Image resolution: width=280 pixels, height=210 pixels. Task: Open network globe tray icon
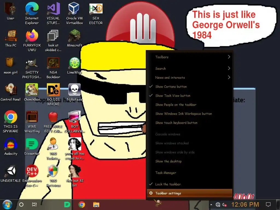(218, 205)
